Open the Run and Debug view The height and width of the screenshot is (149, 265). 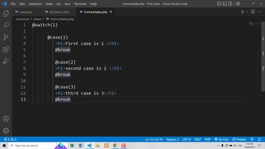(x=6, y=61)
